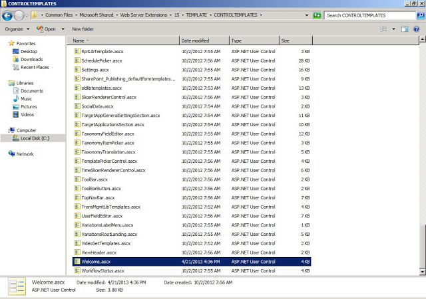The width and height of the screenshot is (426, 299).
Task: Open the Organize dropdown menu
Action: click(17, 29)
